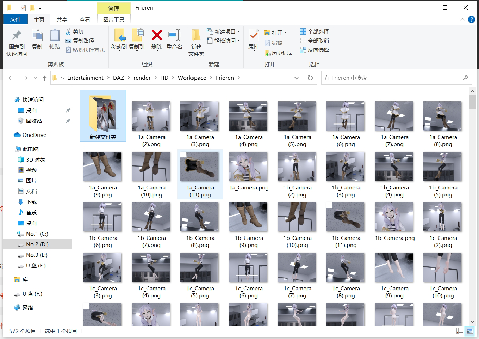Switch to the Picture Tools (图片工具) tab
The image size is (479, 339).
pos(114,20)
